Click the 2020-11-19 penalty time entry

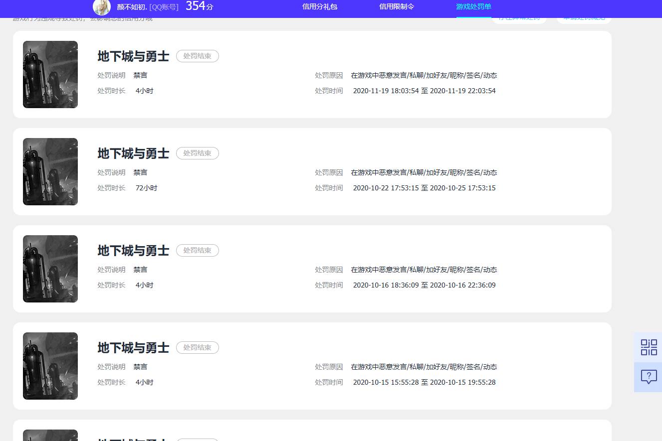(424, 90)
